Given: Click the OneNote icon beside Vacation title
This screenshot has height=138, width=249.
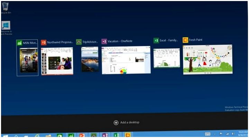Looking at the screenshot, I should click(x=104, y=41).
